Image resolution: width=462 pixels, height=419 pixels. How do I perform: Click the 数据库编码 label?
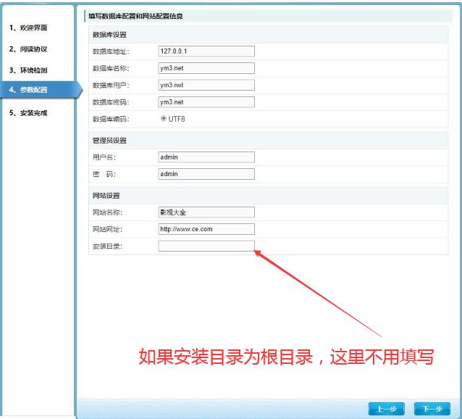111,119
